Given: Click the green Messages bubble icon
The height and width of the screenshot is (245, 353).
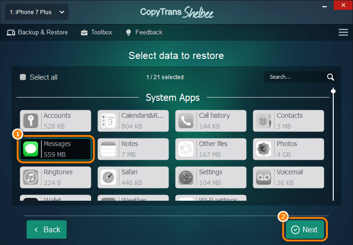Looking at the screenshot, I should (x=31, y=149).
